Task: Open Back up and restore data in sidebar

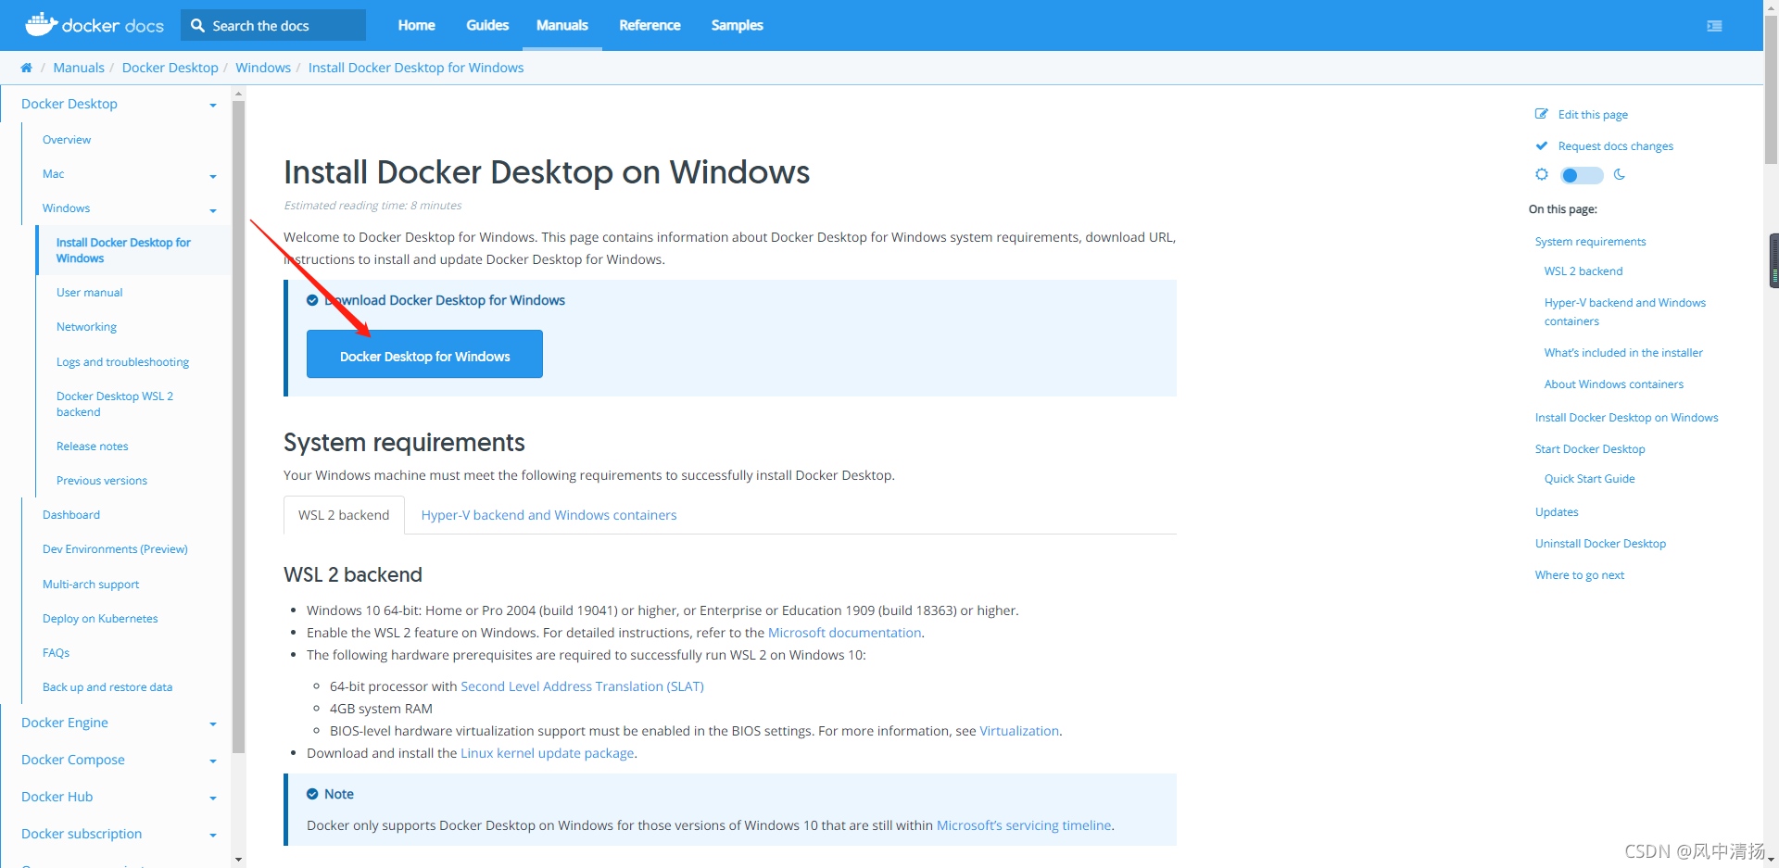Action: (107, 687)
